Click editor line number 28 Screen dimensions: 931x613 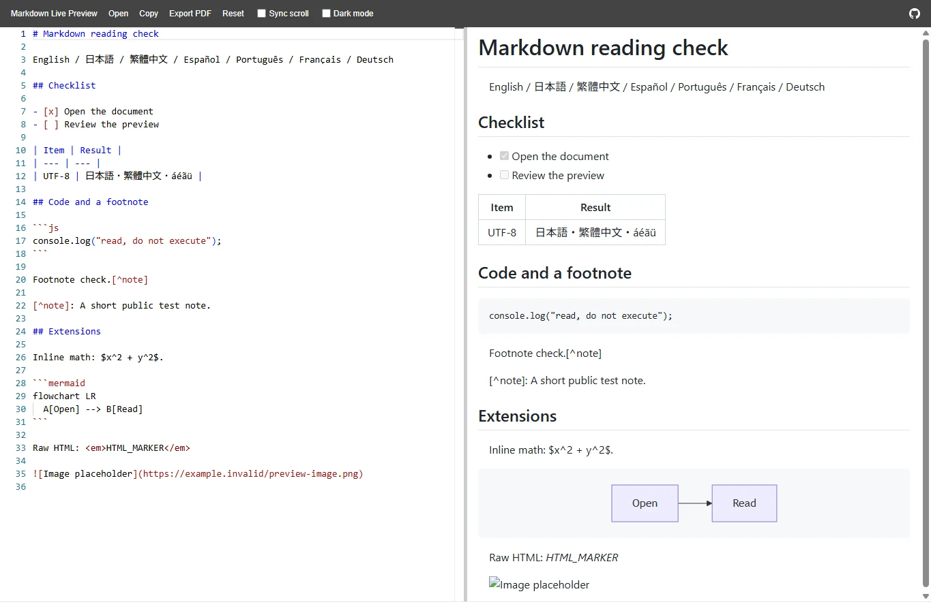pyautogui.click(x=20, y=383)
